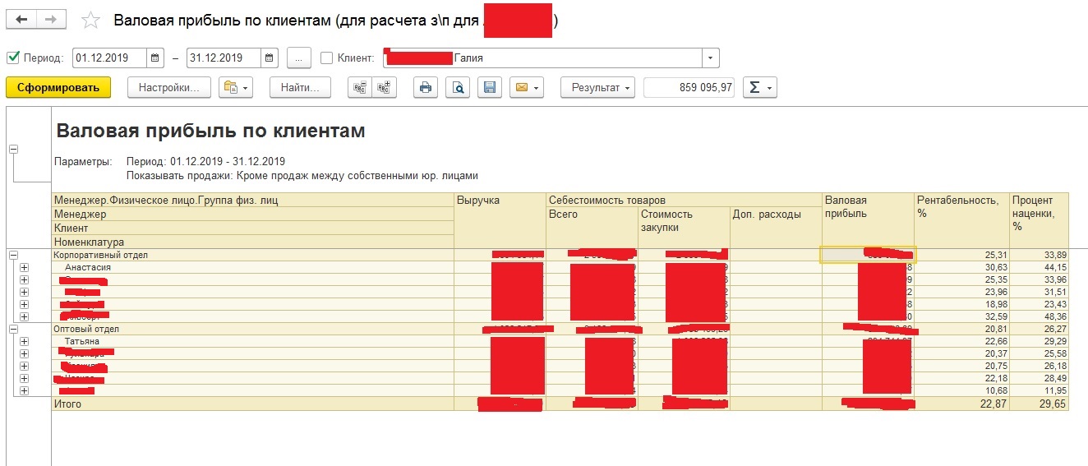Enable the Клиент filter checkbox
This screenshot has height=466, width=1088.
pyautogui.click(x=326, y=58)
